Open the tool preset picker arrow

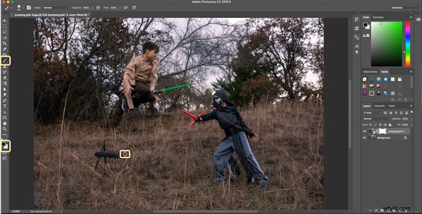(11, 8)
